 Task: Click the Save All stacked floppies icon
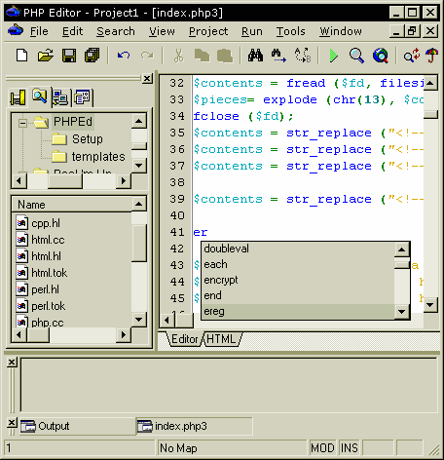[92, 56]
